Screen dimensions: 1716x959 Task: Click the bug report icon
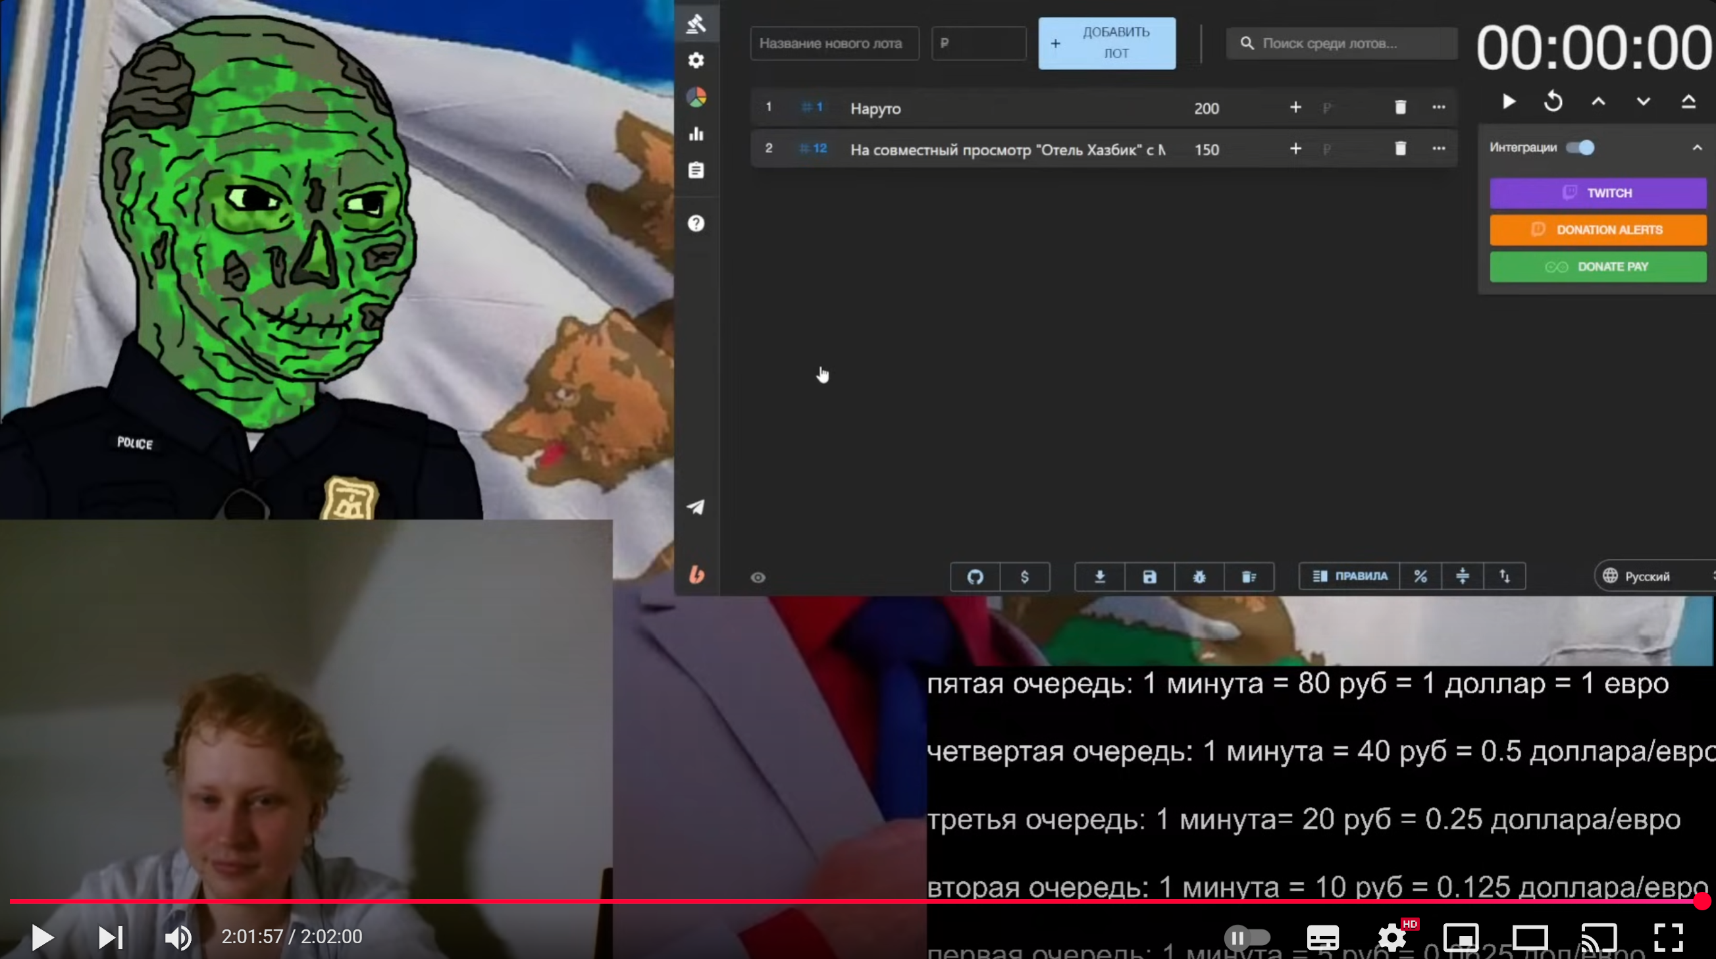click(x=1199, y=577)
